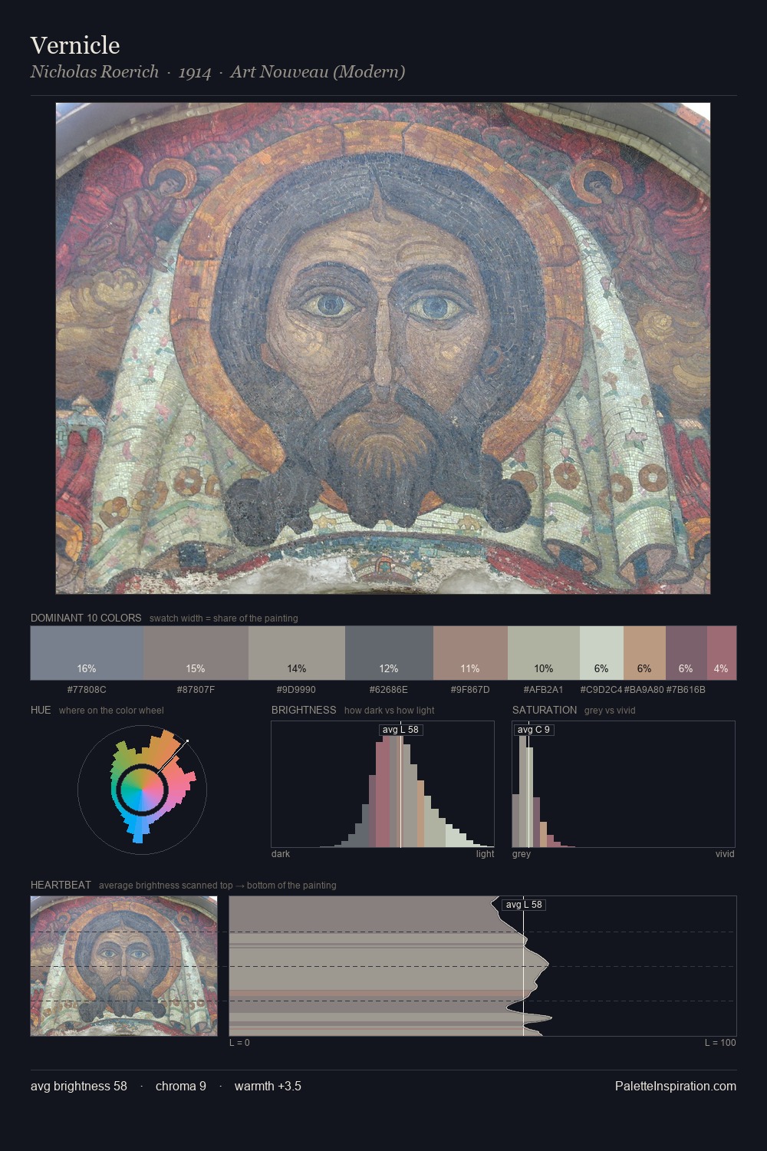767x1151 pixels.
Task: Click the DOMINANT 10 COLORS heading
Action: [86, 618]
